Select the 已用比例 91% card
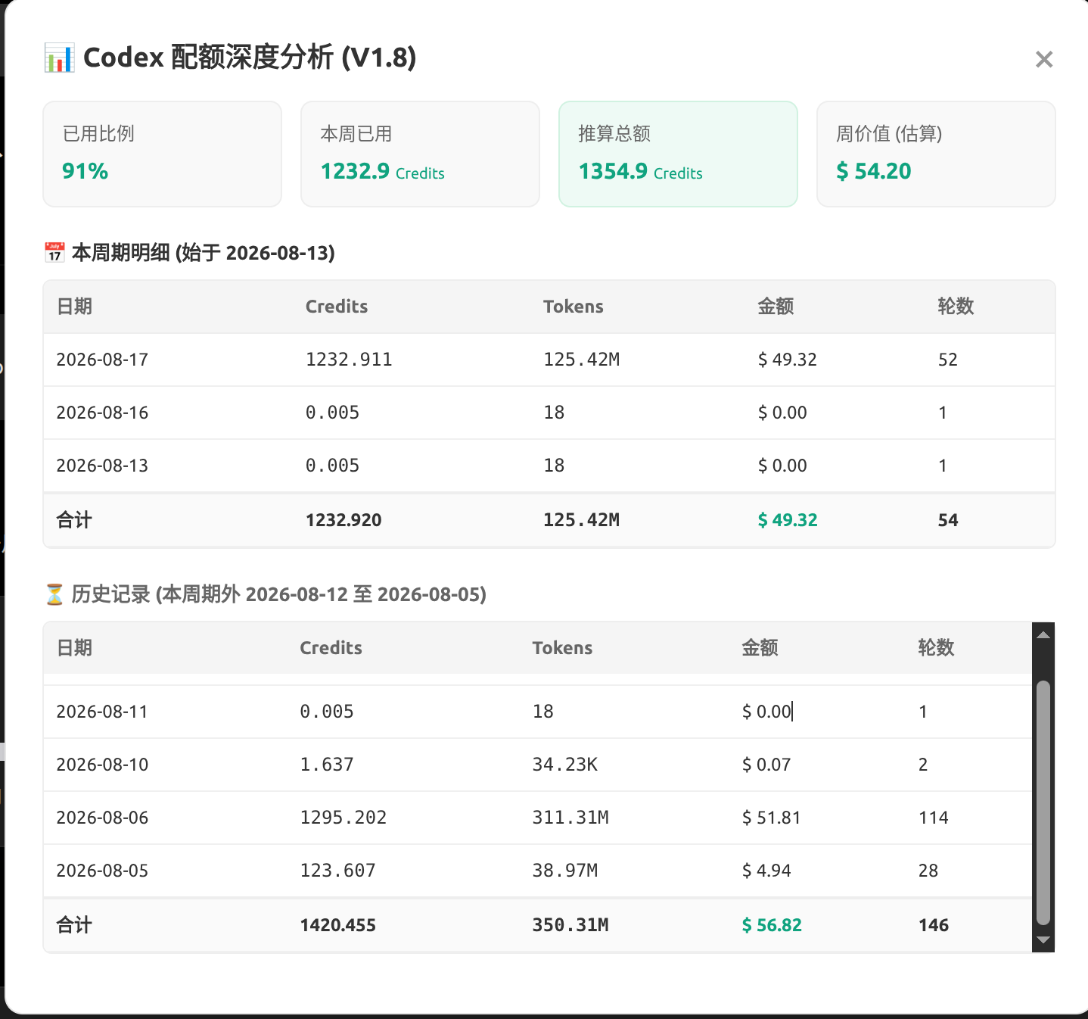The width and height of the screenshot is (1088, 1019). [x=163, y=154]
